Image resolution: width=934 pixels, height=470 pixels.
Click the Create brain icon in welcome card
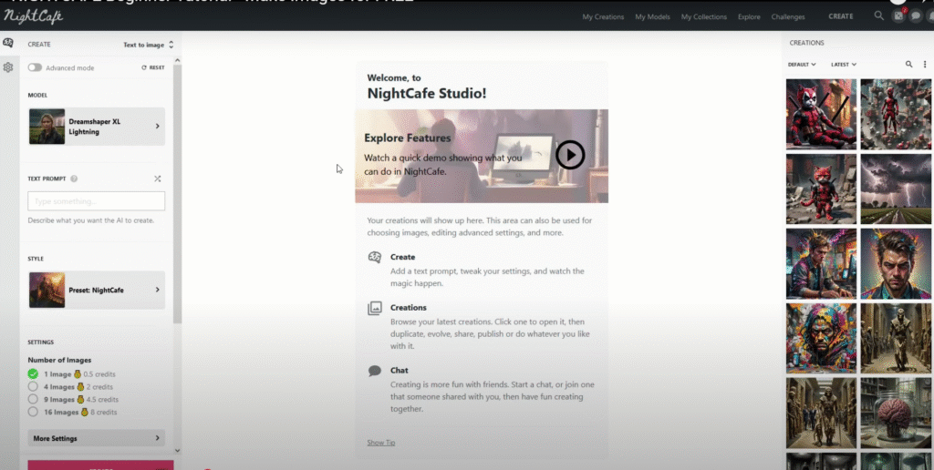click(375, 258)
